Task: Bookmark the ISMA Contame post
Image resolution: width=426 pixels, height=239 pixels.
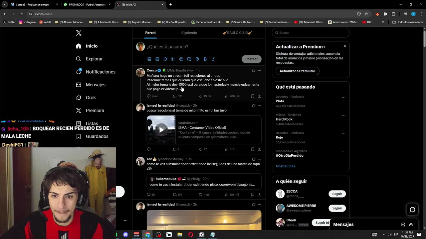Action: pos(253,149)
